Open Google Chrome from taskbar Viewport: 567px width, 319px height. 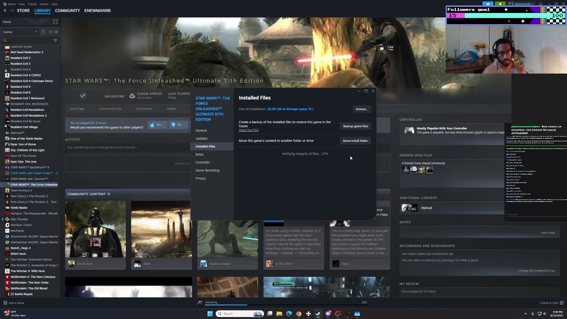point(299,314)
